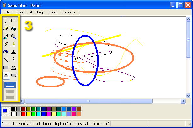Pick the Curve tool
193x128 pixels.
[x=13, y=60]
